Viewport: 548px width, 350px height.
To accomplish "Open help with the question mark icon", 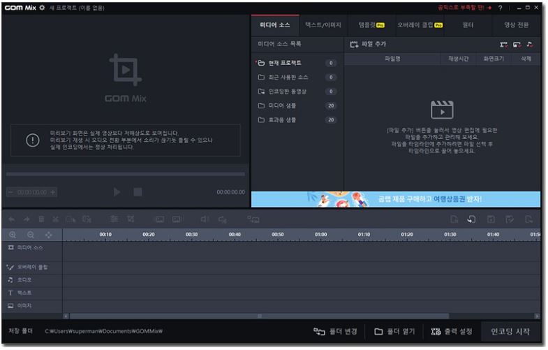I will point(500,8).
